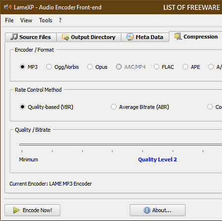Open the View menu
Image resolution: width=222 pixels, height=221 pixels.
pyautogui.click(x=26, y=20)
